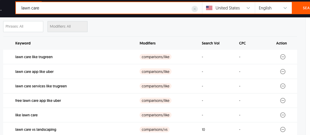Viewport: 310px width, 135px height.
Task: Expand the English language dropdown
Action: (273, 8)
